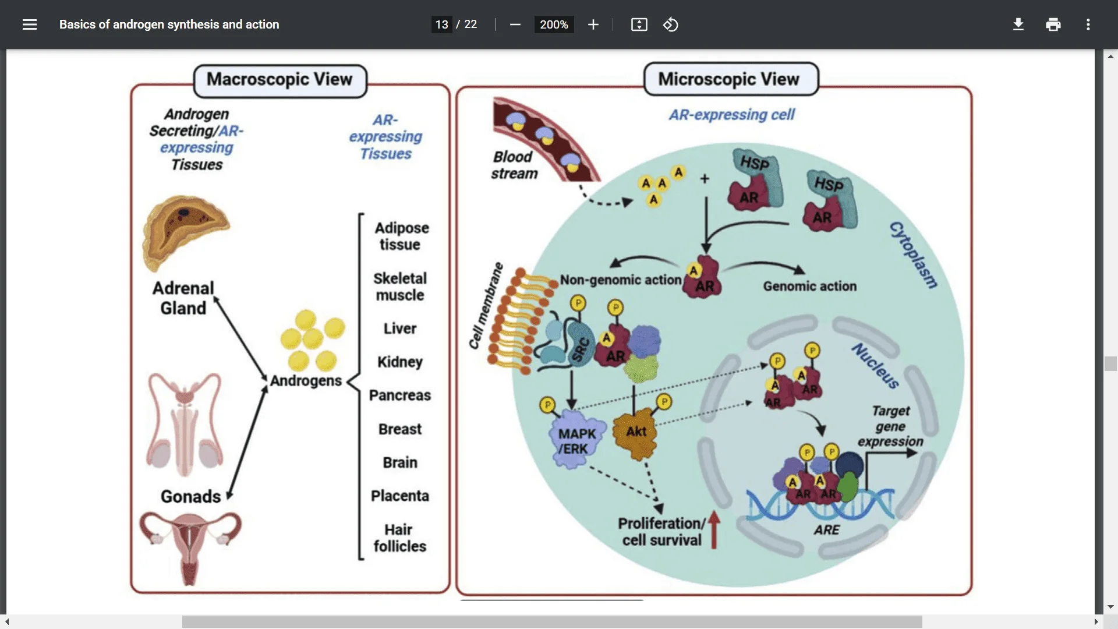Click the adrenal gland illustration
1118x629 pixels.
click(x=185, y=233)
